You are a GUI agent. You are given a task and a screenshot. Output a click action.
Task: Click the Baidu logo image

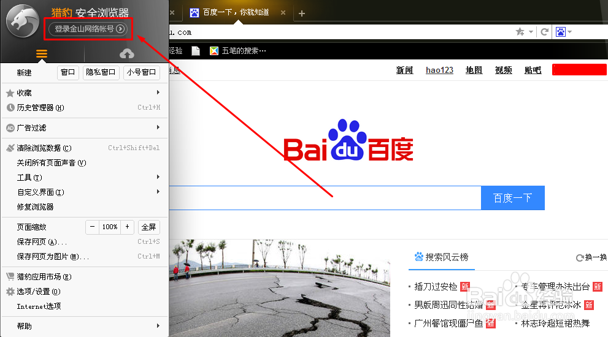click(x=348, y=140)
